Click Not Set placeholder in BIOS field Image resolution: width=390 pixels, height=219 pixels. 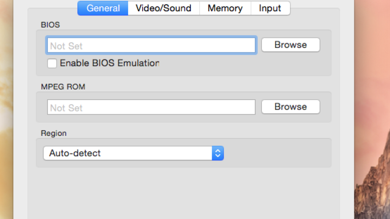66,46
